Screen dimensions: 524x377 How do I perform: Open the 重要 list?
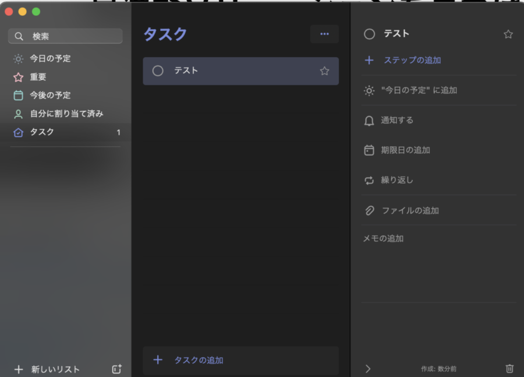(65, 77)
